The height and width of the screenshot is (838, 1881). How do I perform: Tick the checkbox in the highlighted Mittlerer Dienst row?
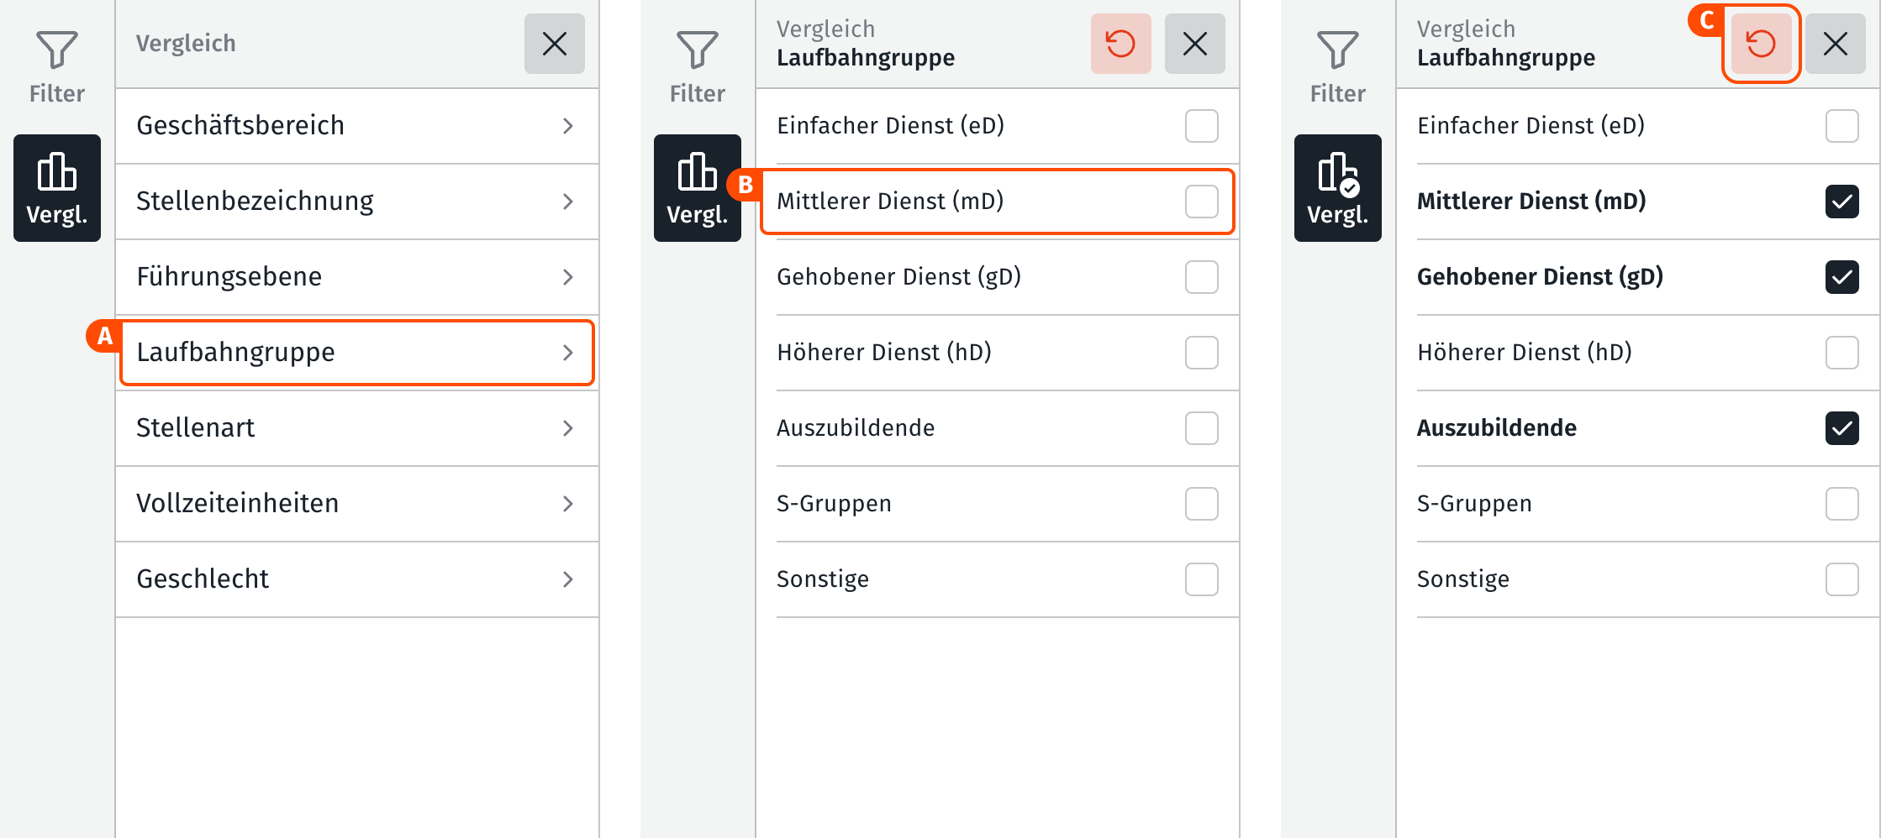click(x=1201, y=202)
